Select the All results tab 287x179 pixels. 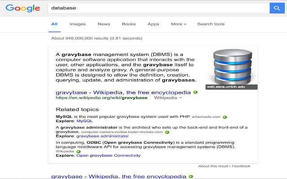click(54, 24)
